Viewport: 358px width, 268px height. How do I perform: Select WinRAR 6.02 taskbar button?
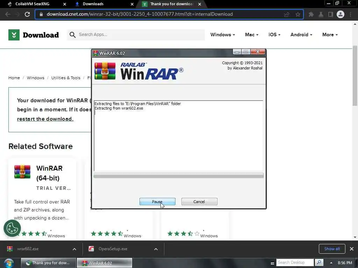point(104,263)
